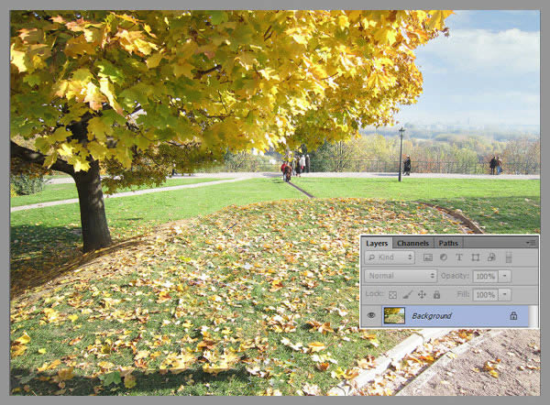Image resolution: width=550 pixels, height=405 pixels.
Task: Click the Opacity 100% value field
Action: [485, 277]
